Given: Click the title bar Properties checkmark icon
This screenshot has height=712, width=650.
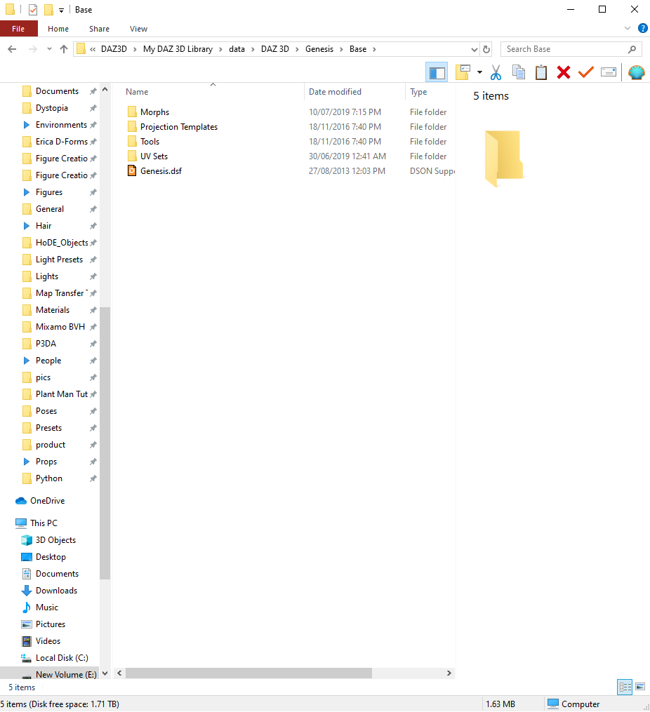Looking at the screenshot, I should pyautogui.click(x=33, y=10).
